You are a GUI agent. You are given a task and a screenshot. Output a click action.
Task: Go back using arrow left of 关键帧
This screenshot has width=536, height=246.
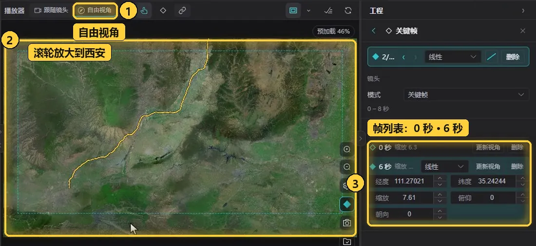[374, 31]
